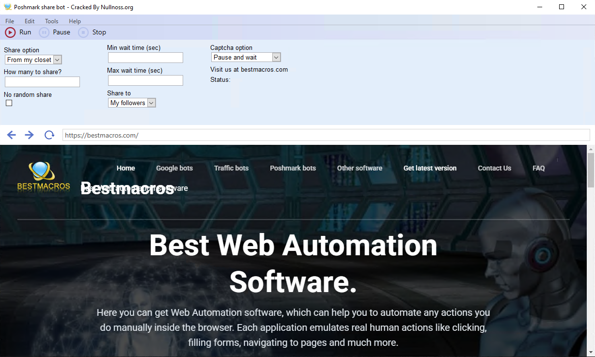
Task: Click the web page vertical scrollbar thumb
Action: [x=591, y=170]
